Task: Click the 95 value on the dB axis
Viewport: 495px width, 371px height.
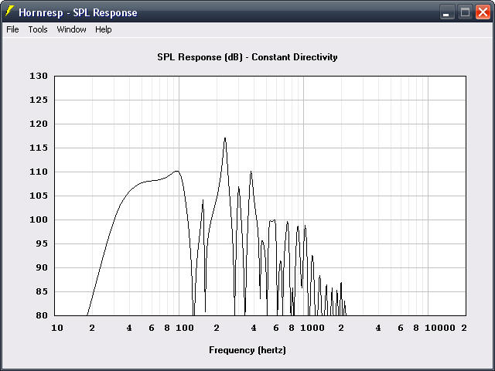Action: click(41, 243)
